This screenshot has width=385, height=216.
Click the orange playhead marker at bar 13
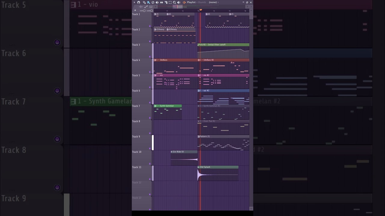pos(201,10)
